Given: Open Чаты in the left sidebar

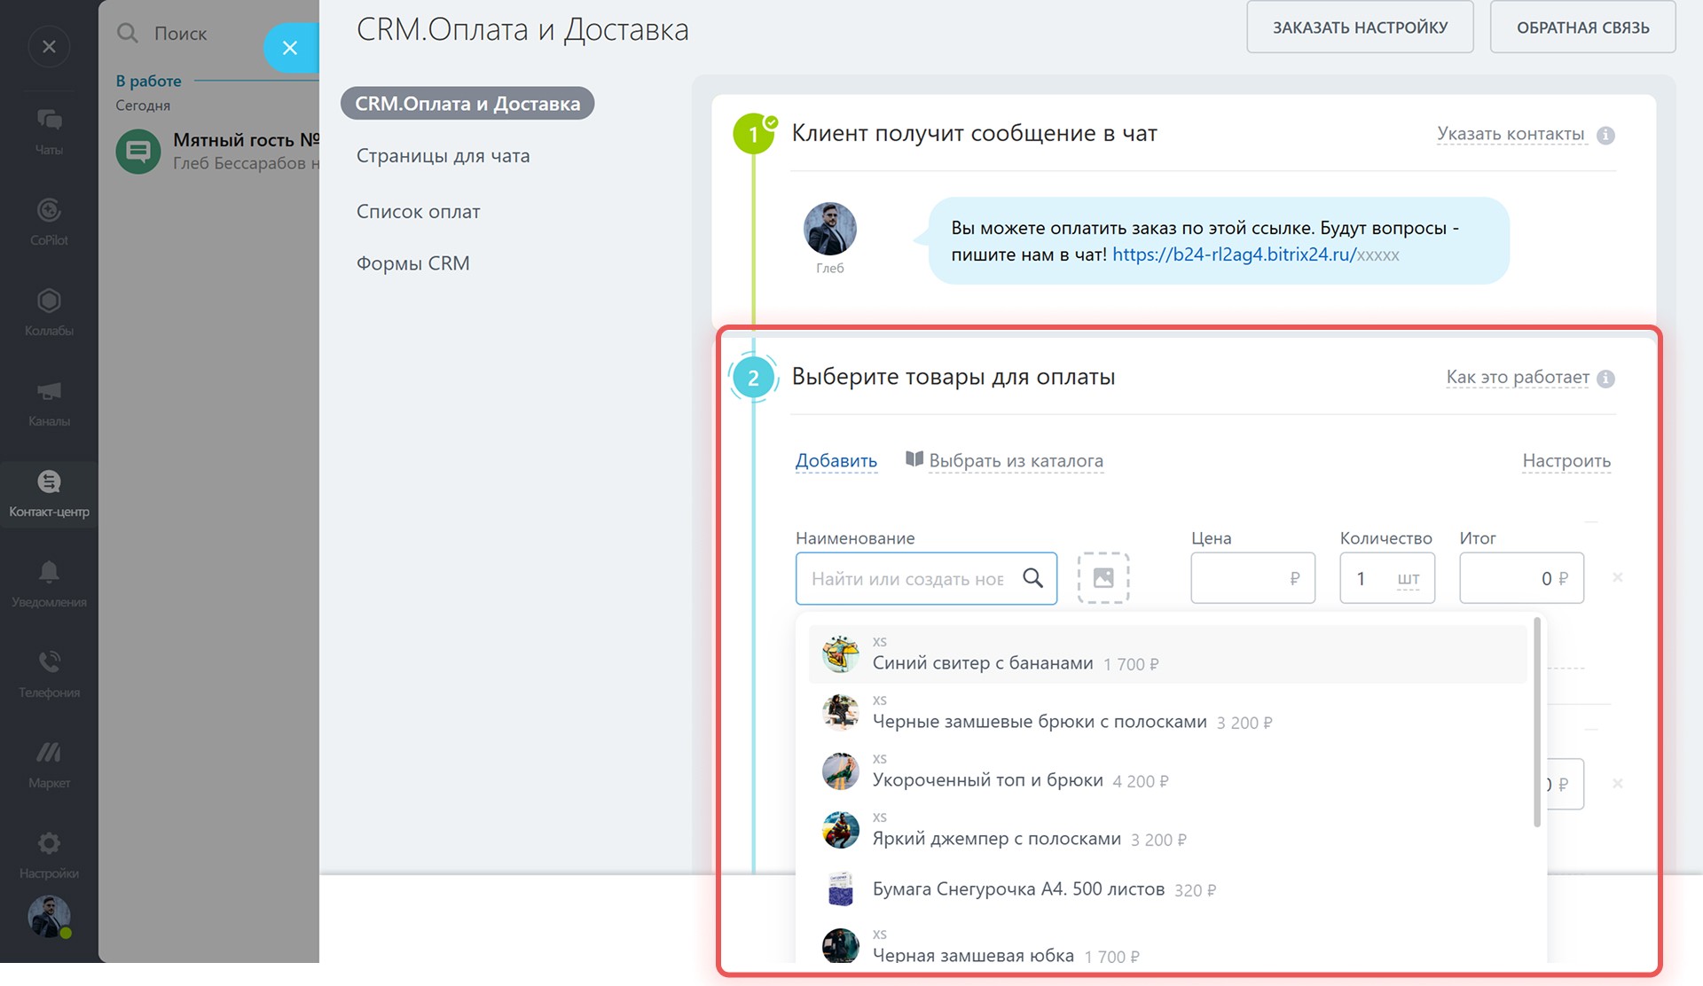Looking at the screenshot, I should (49, 129).
